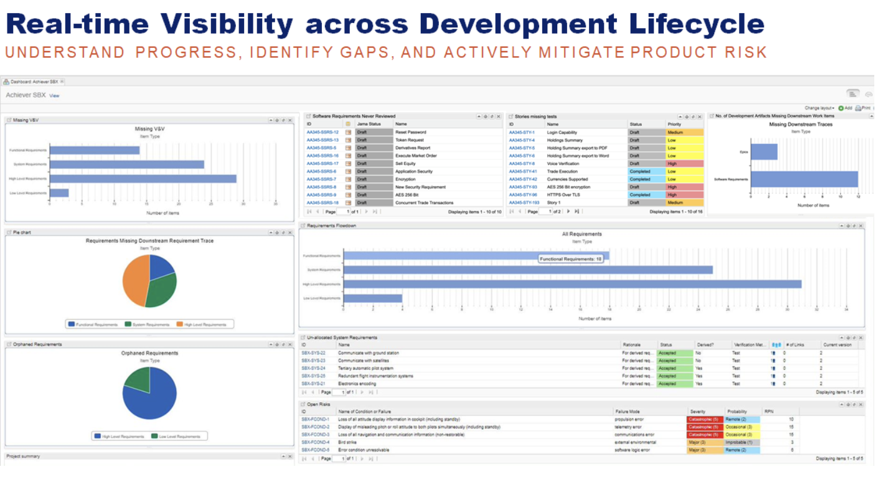
Task: Select the Dashboard: Achiever SBX tab
Action: tap(33, 82)
